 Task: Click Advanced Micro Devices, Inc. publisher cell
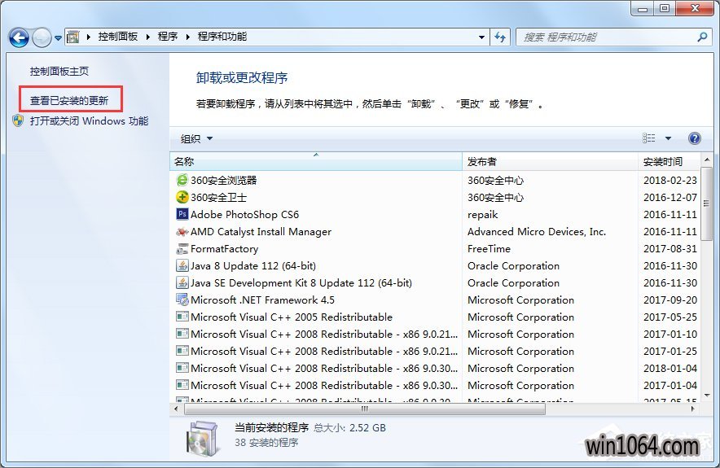click(537, 232)
